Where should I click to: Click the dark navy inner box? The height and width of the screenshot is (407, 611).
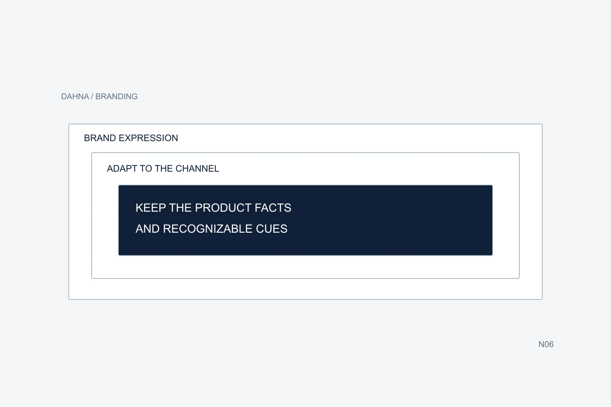pos(305,220)
